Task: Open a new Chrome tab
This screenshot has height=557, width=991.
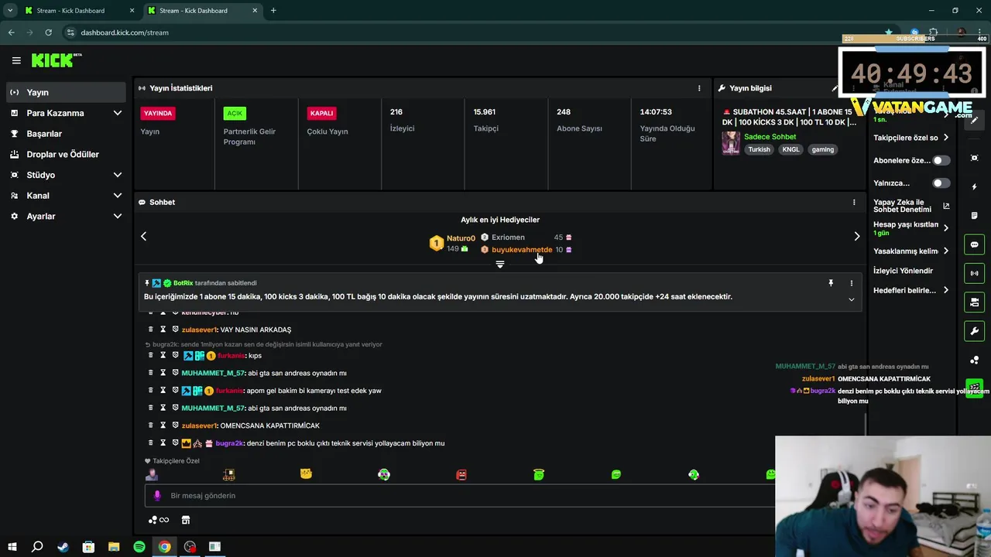Action: [273, 11]
